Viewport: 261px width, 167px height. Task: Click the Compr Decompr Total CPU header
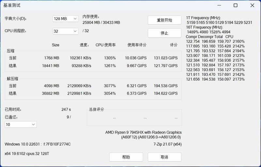(209, 37)
